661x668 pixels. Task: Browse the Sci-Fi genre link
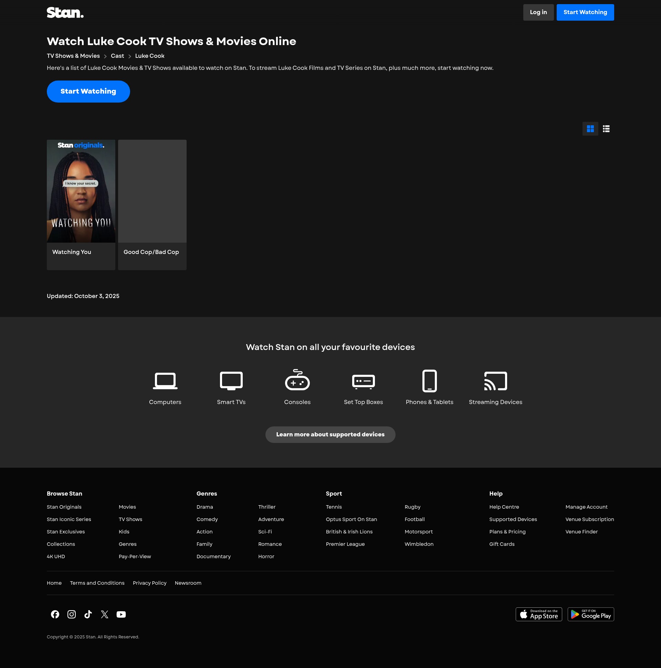tap(265, 532)
